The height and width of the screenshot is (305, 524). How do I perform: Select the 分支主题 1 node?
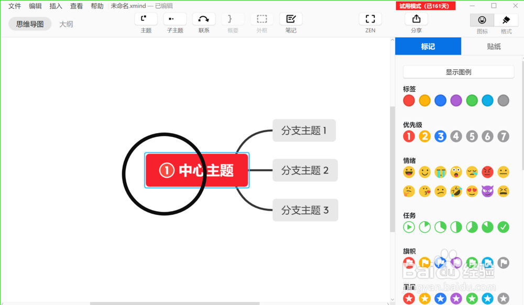[304, 130]
